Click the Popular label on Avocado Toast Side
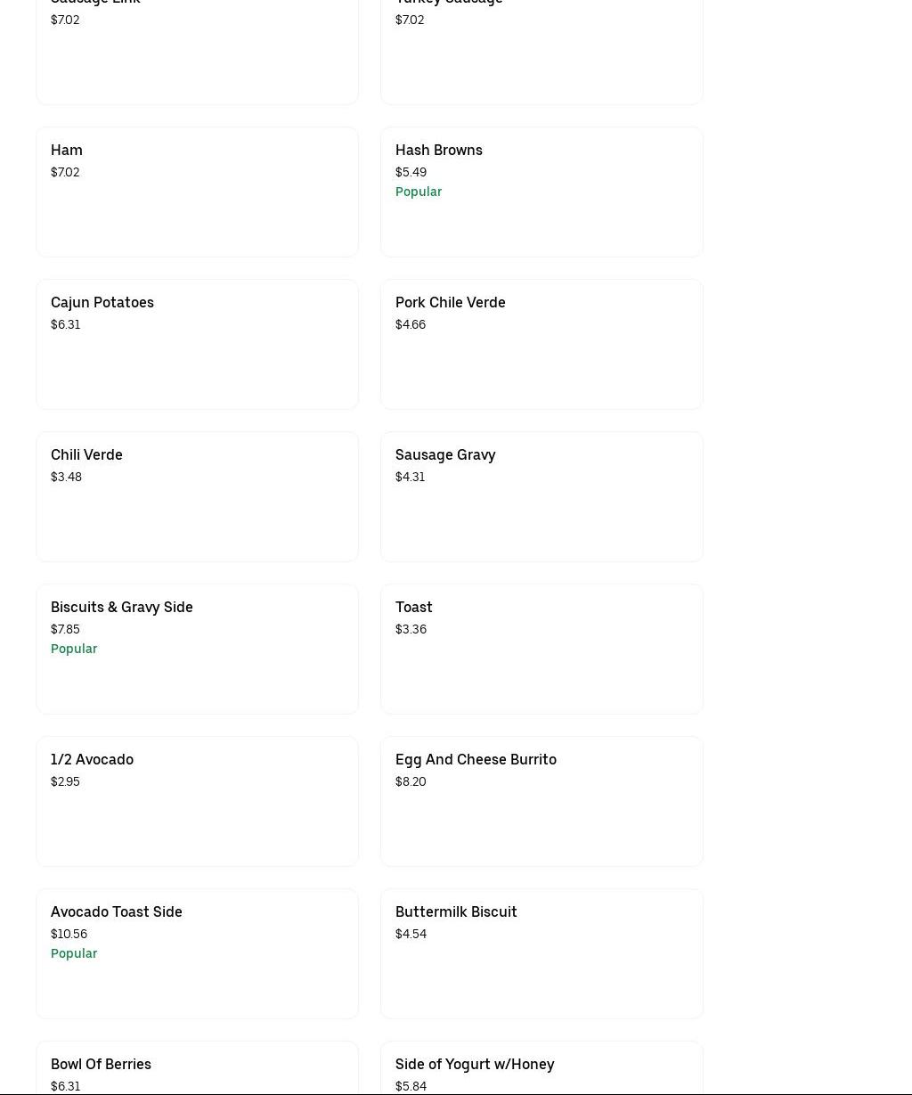Viewport: 912px width, 1095px height. tap(74, 953)
